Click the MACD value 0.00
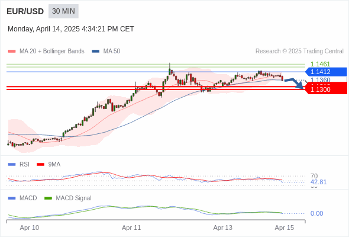The width and height of the screenshot is (349, 237). (x=316, y=213)
